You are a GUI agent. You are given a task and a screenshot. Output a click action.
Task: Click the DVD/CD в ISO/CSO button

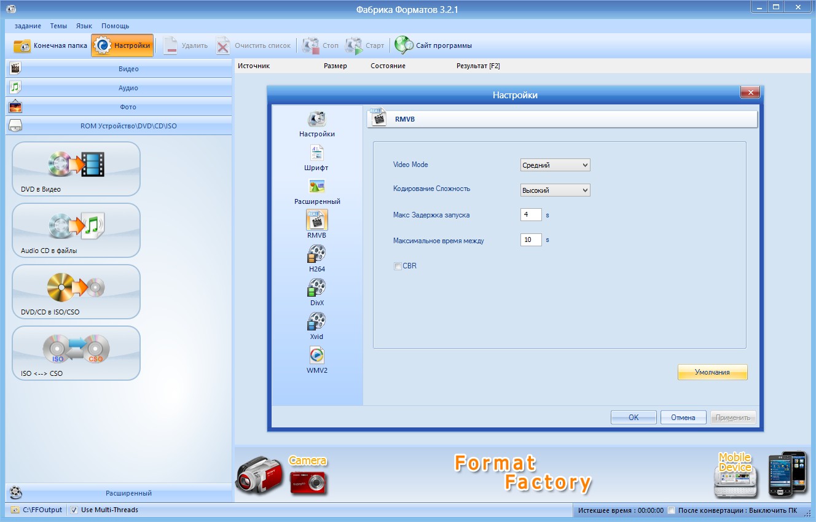(x=76, y=292)
